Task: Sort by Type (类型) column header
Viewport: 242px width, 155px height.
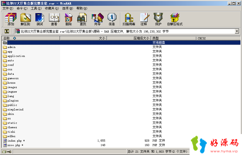Action: pyautogui.click(x=174, y=38)
